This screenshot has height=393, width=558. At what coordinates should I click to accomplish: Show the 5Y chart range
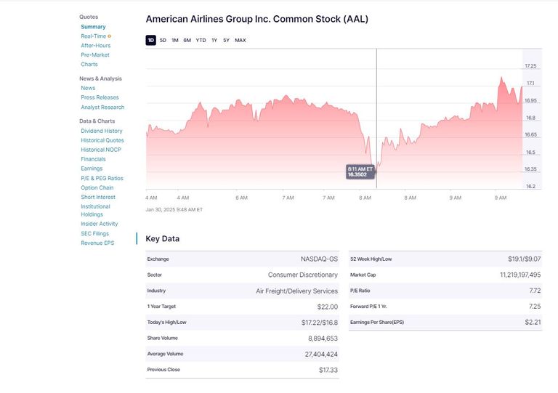click(x=226, y=41)
